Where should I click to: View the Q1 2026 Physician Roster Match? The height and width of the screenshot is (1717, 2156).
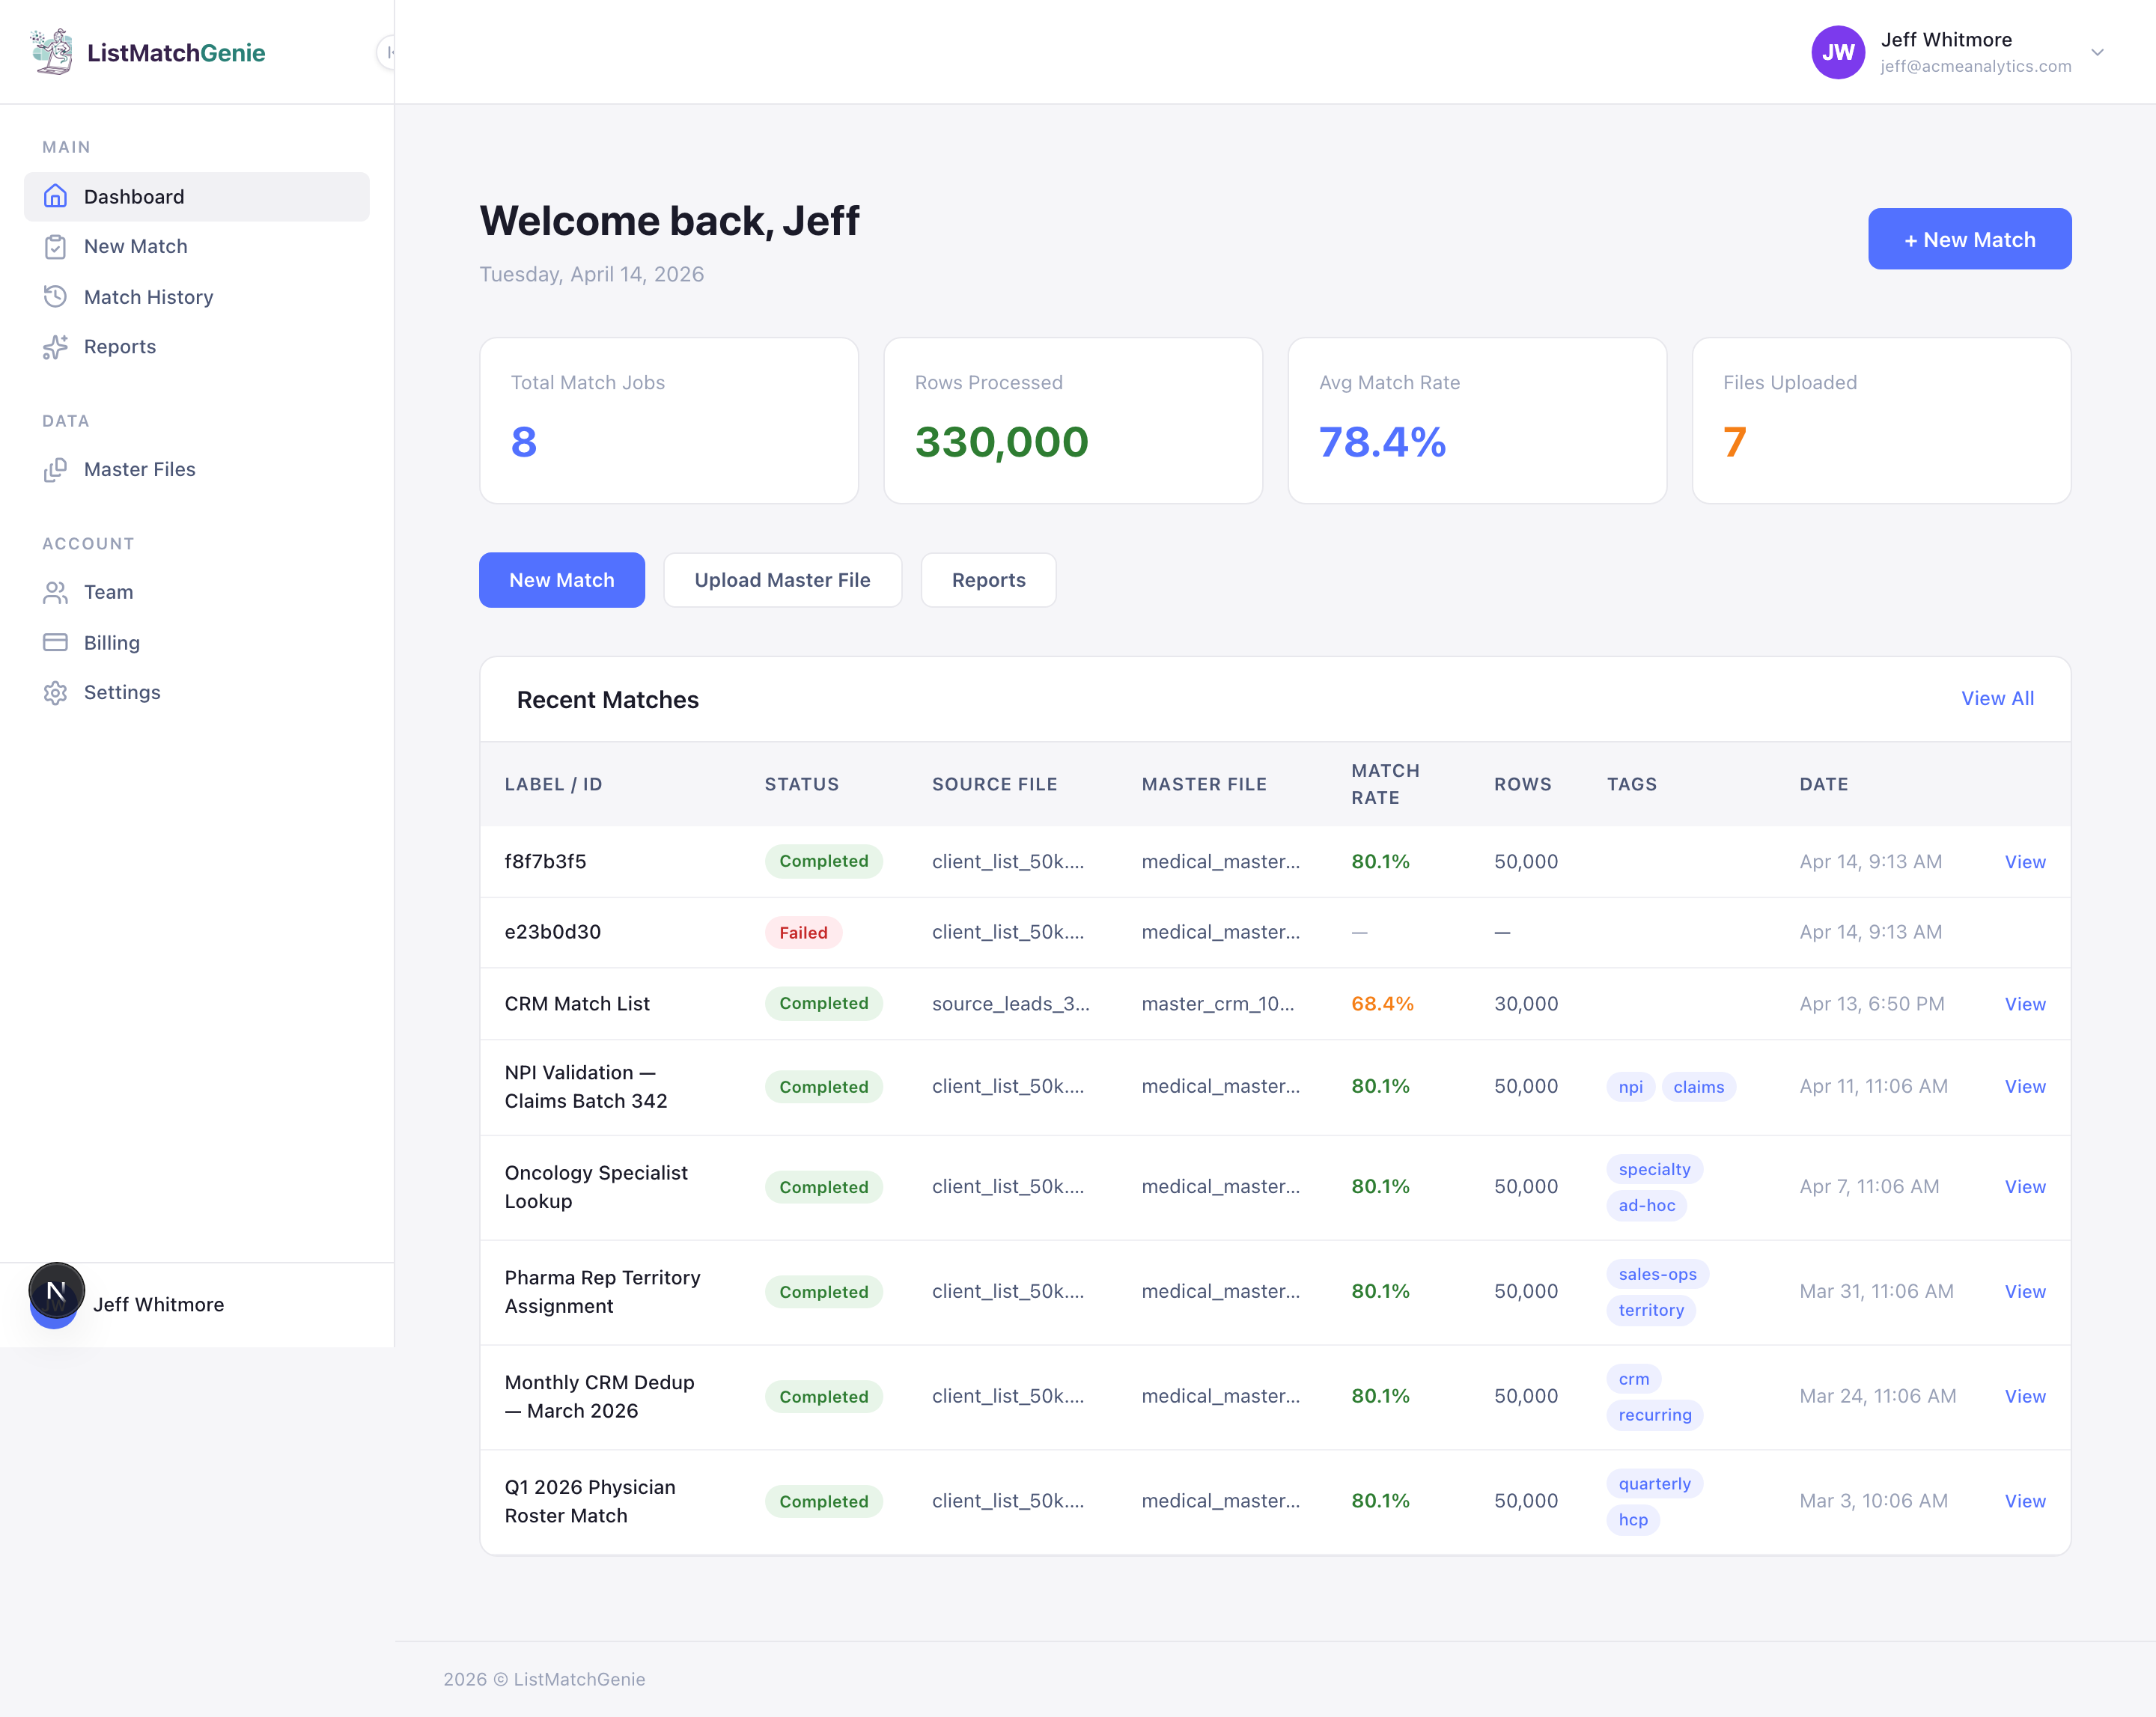tap(2024, 1501)
